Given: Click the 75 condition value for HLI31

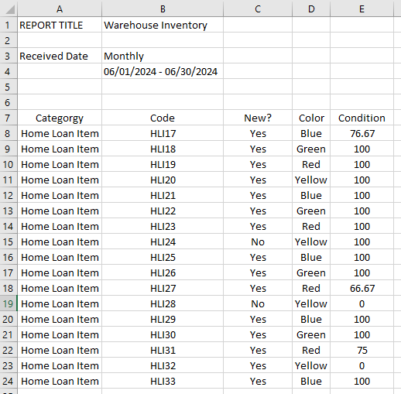Looking at the screenshot, I should [362, 350].
